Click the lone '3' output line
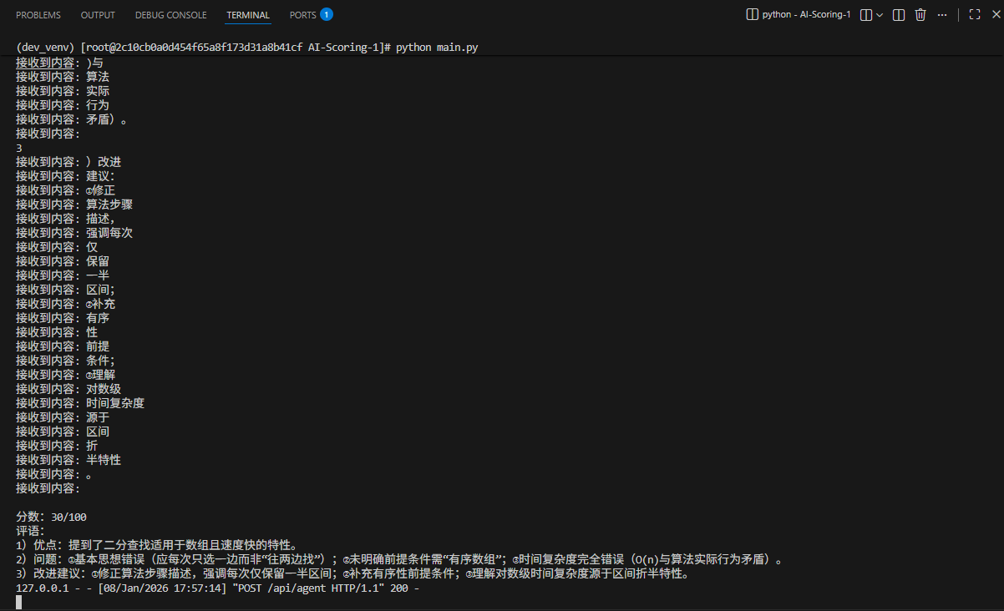Viewport: 1004px width, 611px height. click(x=19, y=148)
